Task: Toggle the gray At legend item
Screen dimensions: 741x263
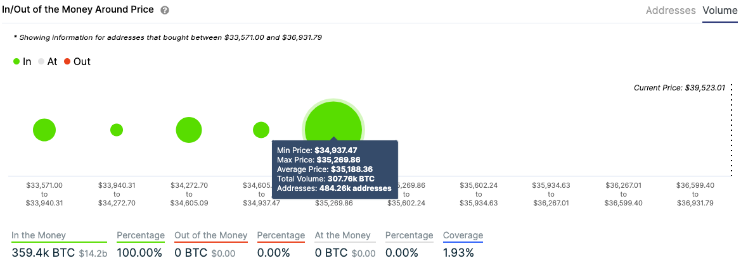Action: click(x=48, y=62)
